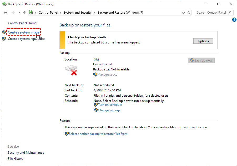Click Turn on schedule link

[x=110, y=105]
